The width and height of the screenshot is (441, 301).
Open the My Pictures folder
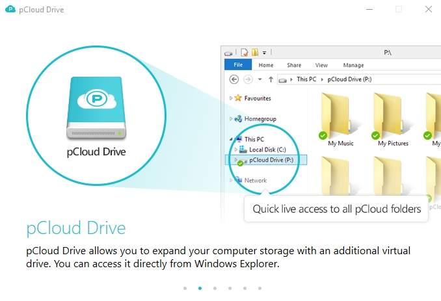coord(393,119)
